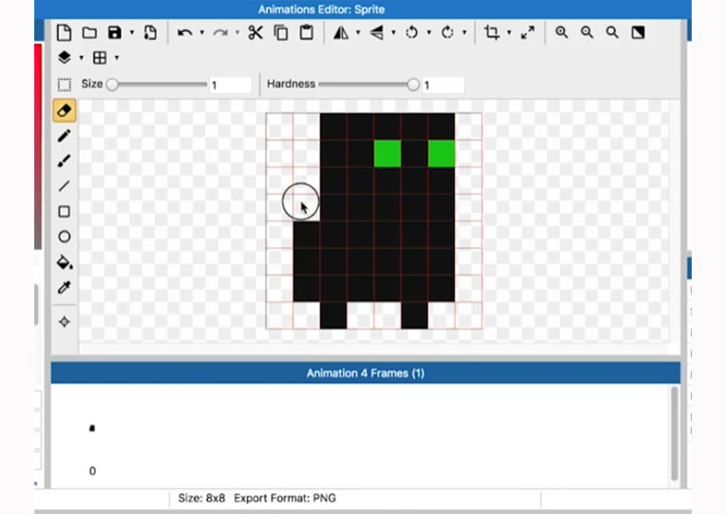Flip the image vertically
The width and height of the screenshot is (725, 514).
376,33
